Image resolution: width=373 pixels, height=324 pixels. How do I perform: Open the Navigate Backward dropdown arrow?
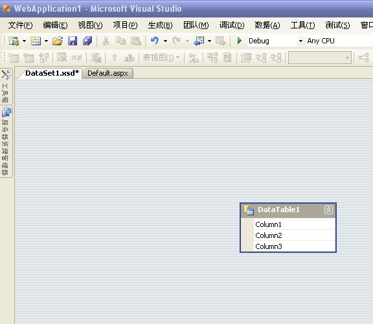tap(209, 41)
